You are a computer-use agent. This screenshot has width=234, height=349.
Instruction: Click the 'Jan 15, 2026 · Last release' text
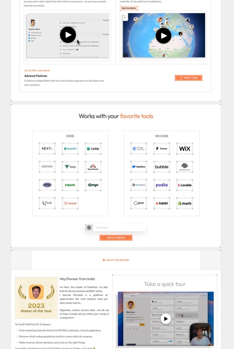point(37,70)
